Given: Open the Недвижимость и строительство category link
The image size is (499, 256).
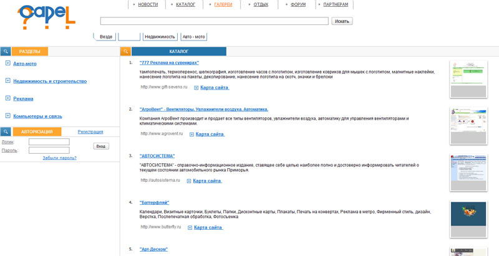Looking at the screenshot, I should click(x=50, y=81).
